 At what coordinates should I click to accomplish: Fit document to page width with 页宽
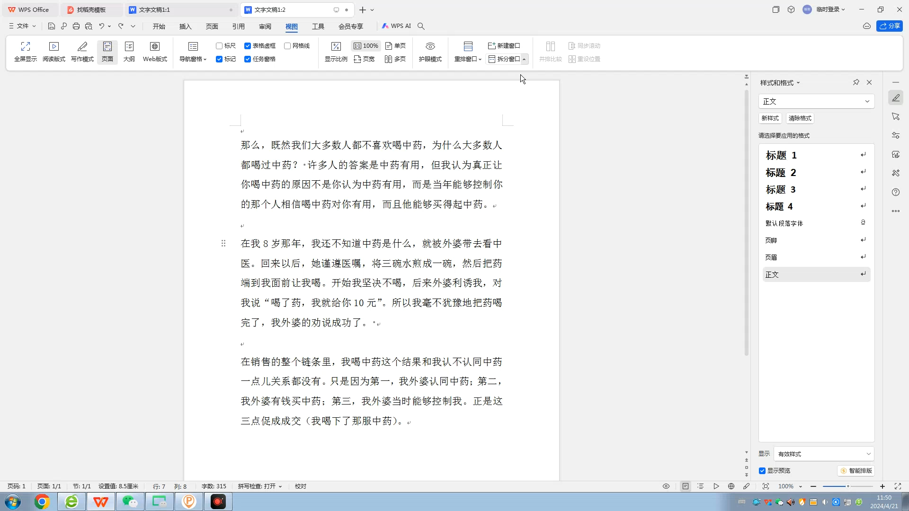(x=364, y=59)
